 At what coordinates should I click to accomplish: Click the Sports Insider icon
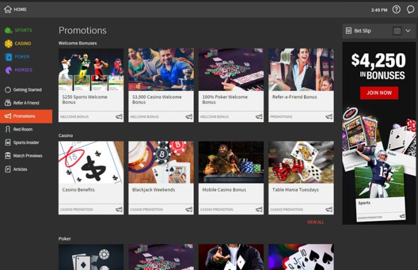tap(8, 143)
